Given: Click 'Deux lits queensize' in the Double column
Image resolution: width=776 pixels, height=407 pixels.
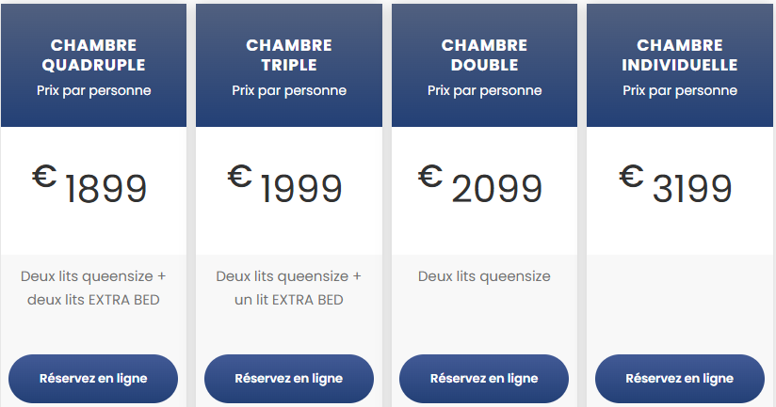Looking at the screenshot, I should 484,276.
